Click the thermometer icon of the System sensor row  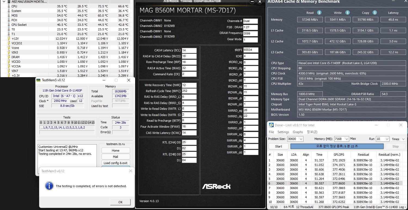click(9, 11)
